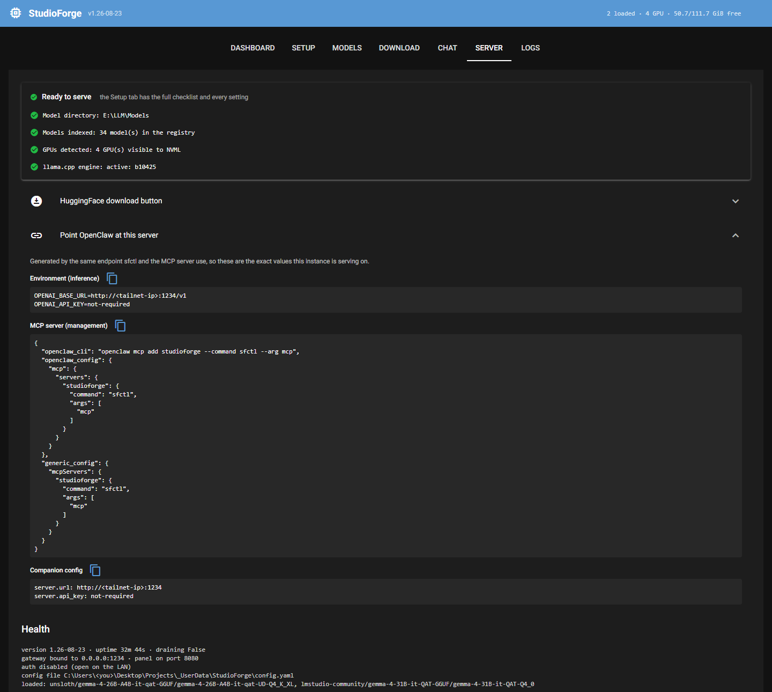Click the "generic_config" key line

[x=75, y=463]
